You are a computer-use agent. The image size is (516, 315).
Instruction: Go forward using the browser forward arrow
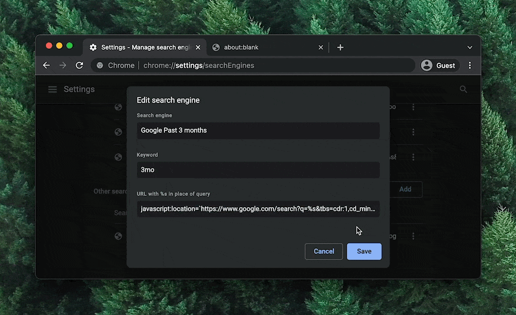(x=63, y=65)
